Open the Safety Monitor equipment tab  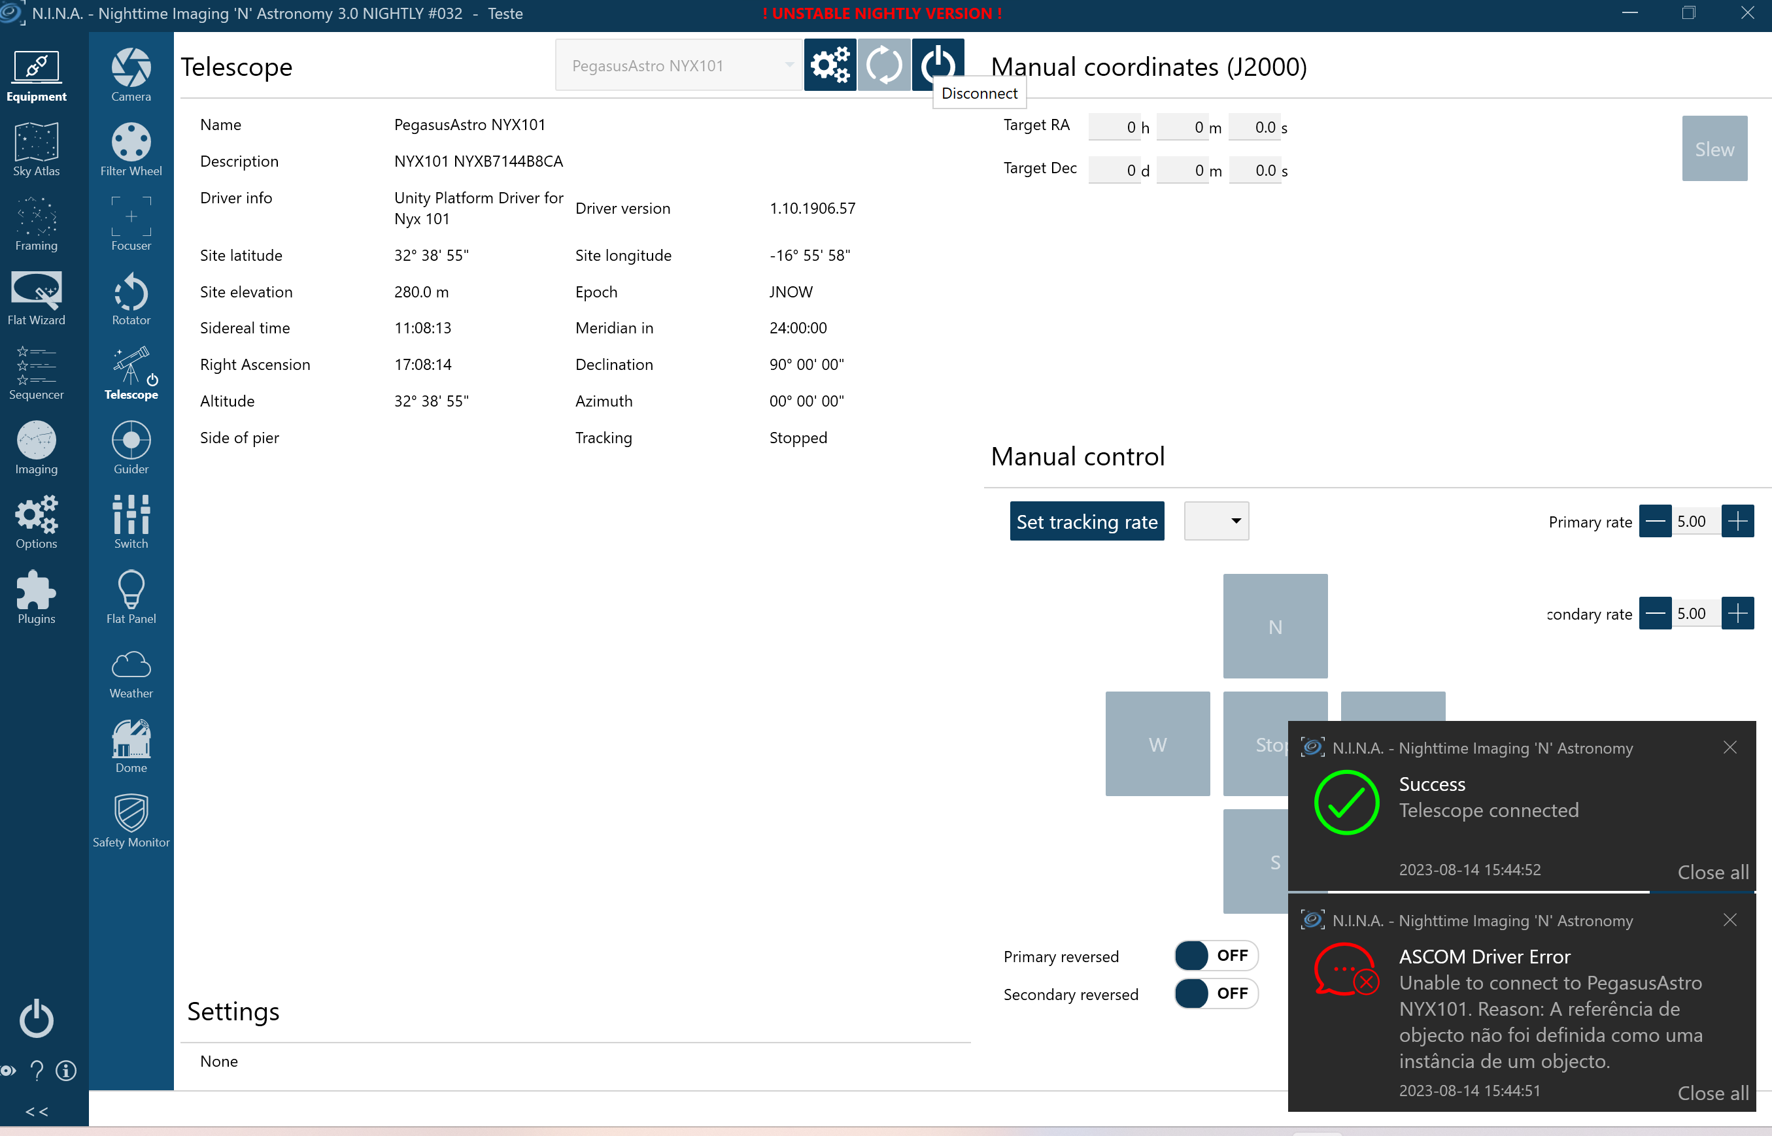[x=131, y=822]
